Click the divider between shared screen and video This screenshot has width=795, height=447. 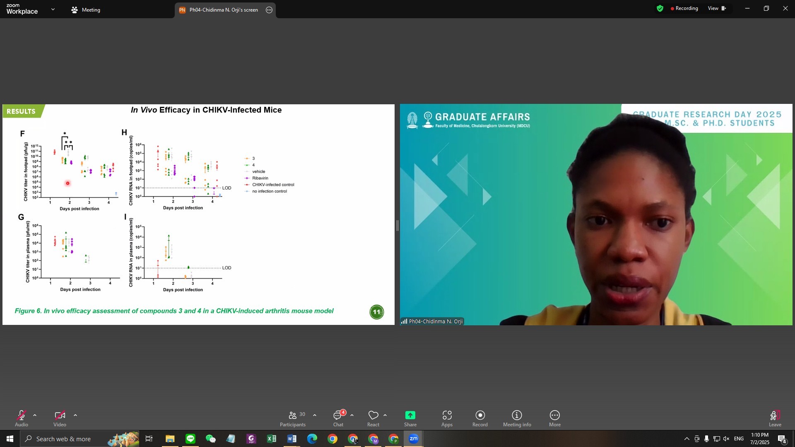pos(397,226)
